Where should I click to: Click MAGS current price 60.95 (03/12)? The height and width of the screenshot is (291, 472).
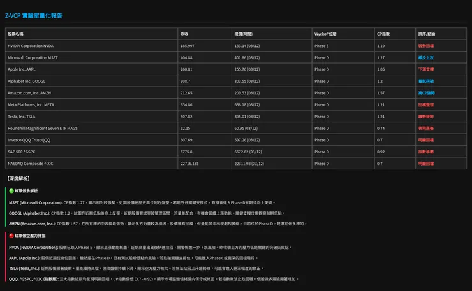click(246, 129)
